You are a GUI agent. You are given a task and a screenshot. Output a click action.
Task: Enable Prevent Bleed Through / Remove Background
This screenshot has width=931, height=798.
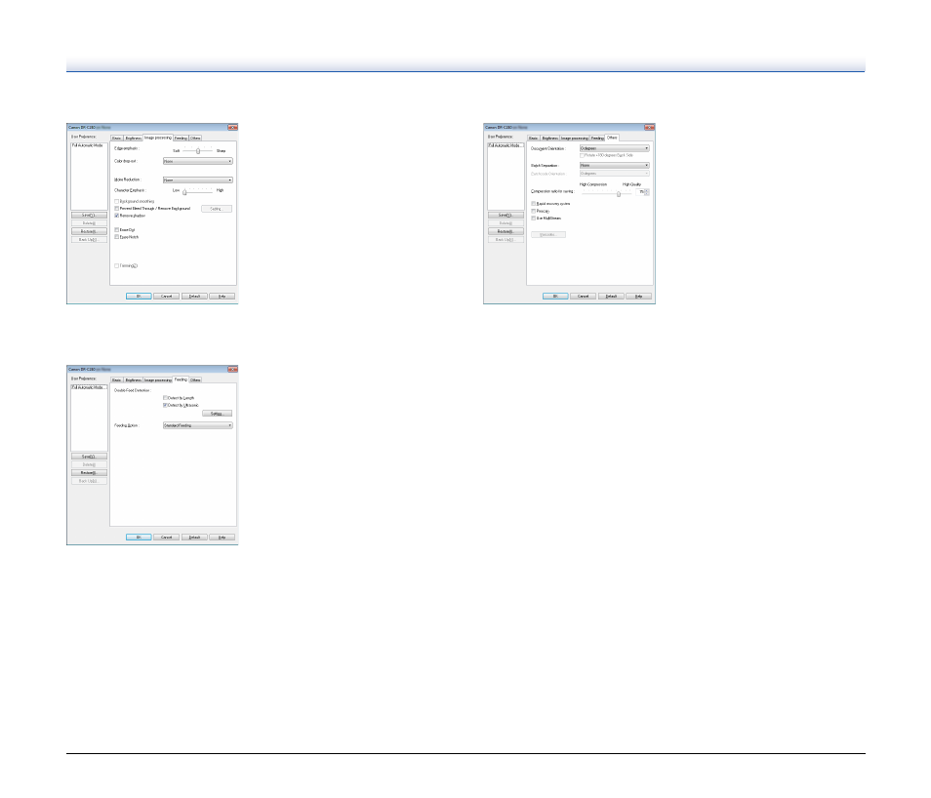click(x=117, y=208)
